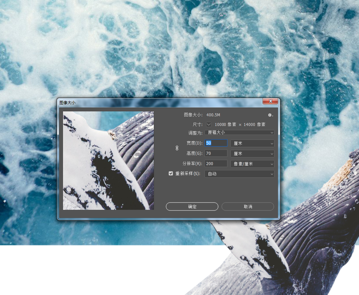The width and height of the screenshot is (359, 295).
Task: Click the 高度 height input field
Action: click(x=216, y=153)
